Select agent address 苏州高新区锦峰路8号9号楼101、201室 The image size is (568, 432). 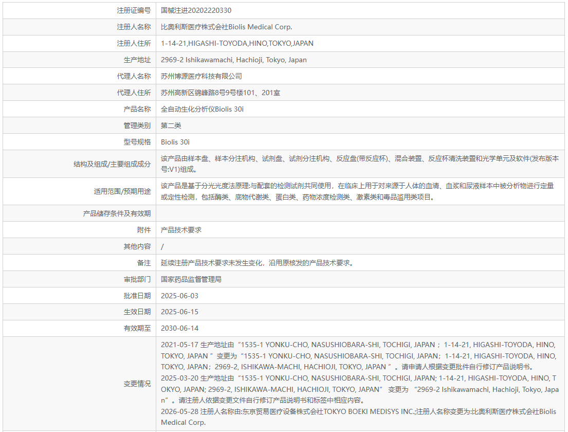point(221,93)
